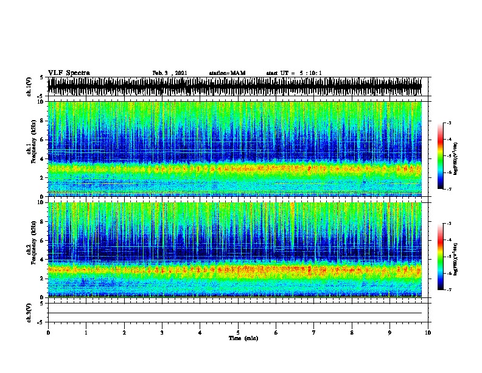This screenshot has width=482, height=373.
Task: Click time axis tick label "2"
Action: [124, 333]
